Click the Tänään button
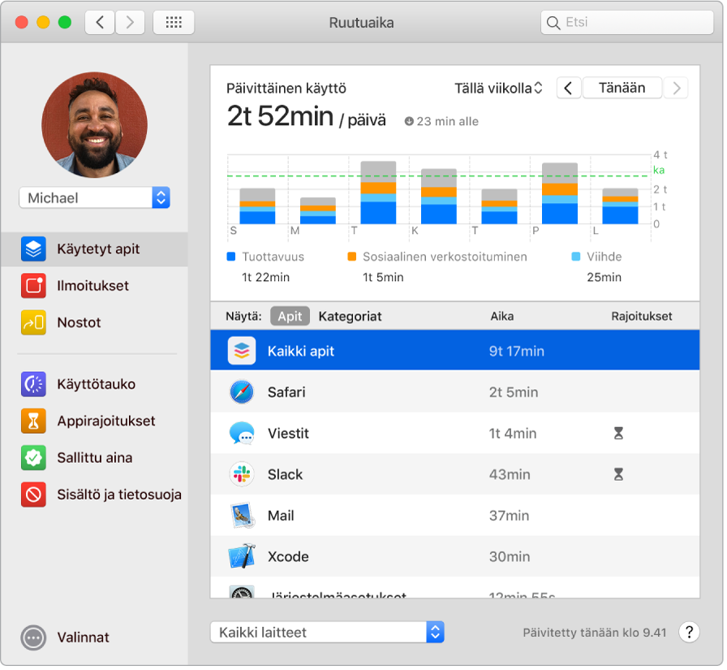 click(622, 89)
